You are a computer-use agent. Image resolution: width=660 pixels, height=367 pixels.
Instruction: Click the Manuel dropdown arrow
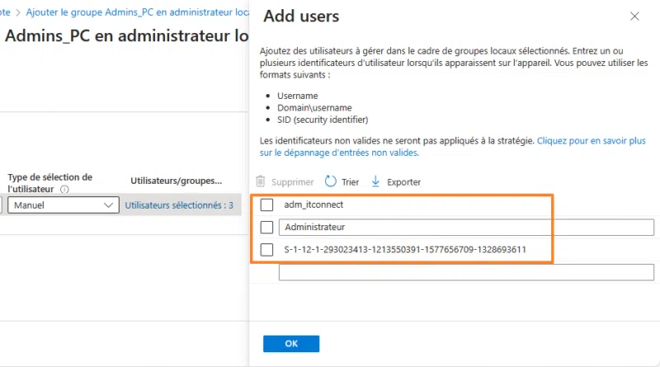[108, 205]
